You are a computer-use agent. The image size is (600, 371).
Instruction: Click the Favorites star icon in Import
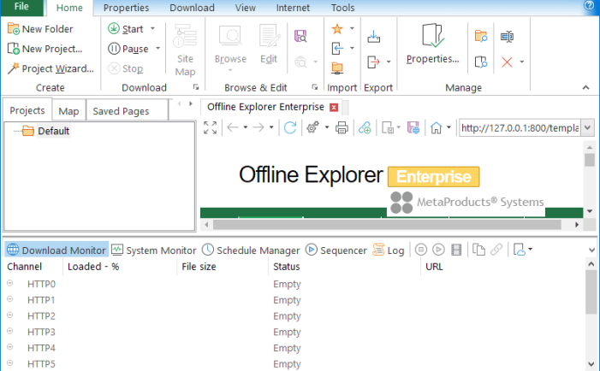pyautogui.click(x=337, y=29)
